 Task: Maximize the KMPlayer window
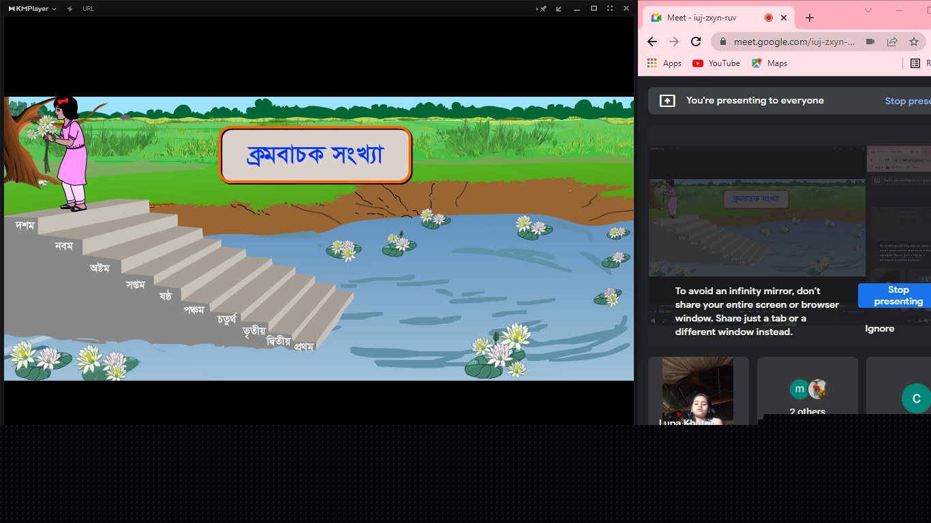pyautogui.click(x=594, y=8)
